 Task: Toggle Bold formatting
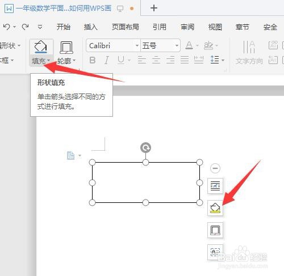[93, 60]
